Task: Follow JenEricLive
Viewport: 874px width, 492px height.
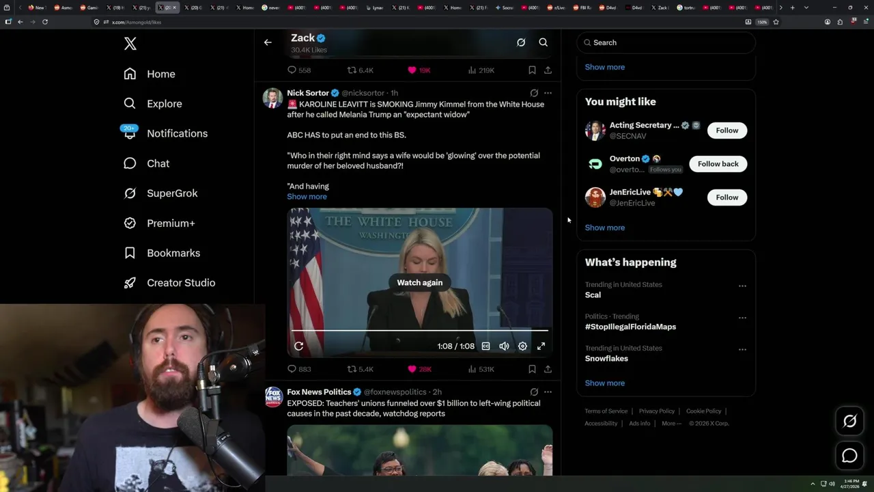Action: (x=727, y=197)
